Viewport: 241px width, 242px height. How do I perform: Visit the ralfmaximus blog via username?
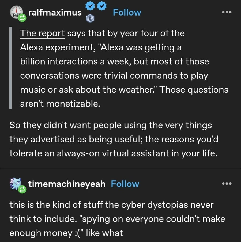click(x=55, y=12)
